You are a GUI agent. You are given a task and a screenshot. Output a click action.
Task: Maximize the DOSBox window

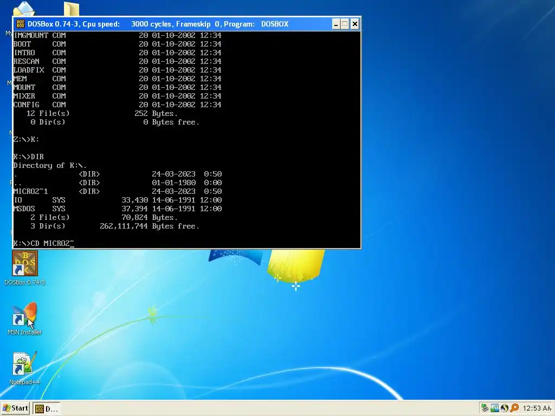pyautogui.click(x=345, y=24)
